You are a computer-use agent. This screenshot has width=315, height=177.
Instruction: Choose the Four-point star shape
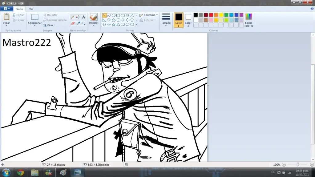(x=109, y=25)
